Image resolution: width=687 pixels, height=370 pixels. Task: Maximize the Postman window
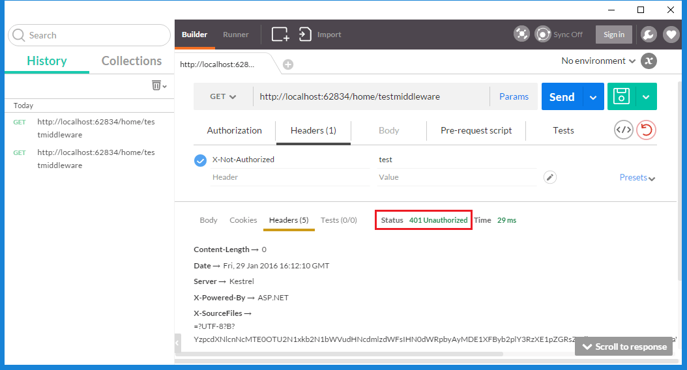tap(641, 10)
